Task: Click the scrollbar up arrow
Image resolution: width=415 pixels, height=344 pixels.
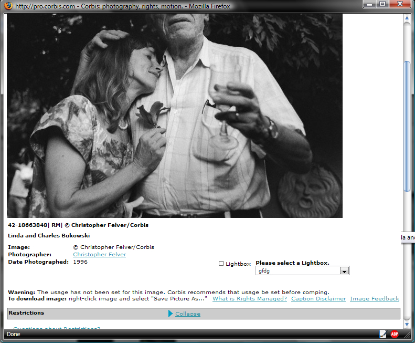Action: [407, 18]
